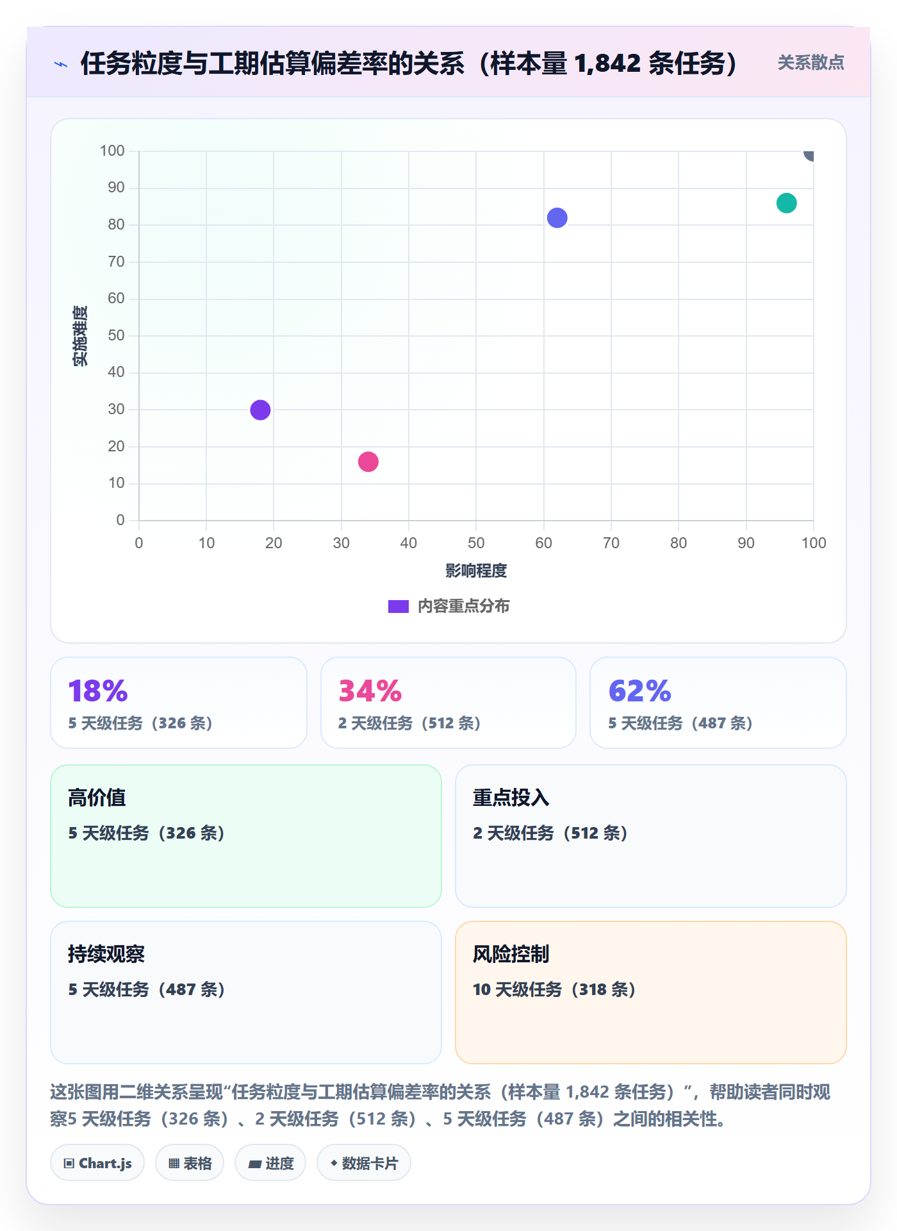This screenshot has width=897, height=1231.
Task: Click the 5 天级任务（487 条）label under 62%
Action: click(680, 723)
